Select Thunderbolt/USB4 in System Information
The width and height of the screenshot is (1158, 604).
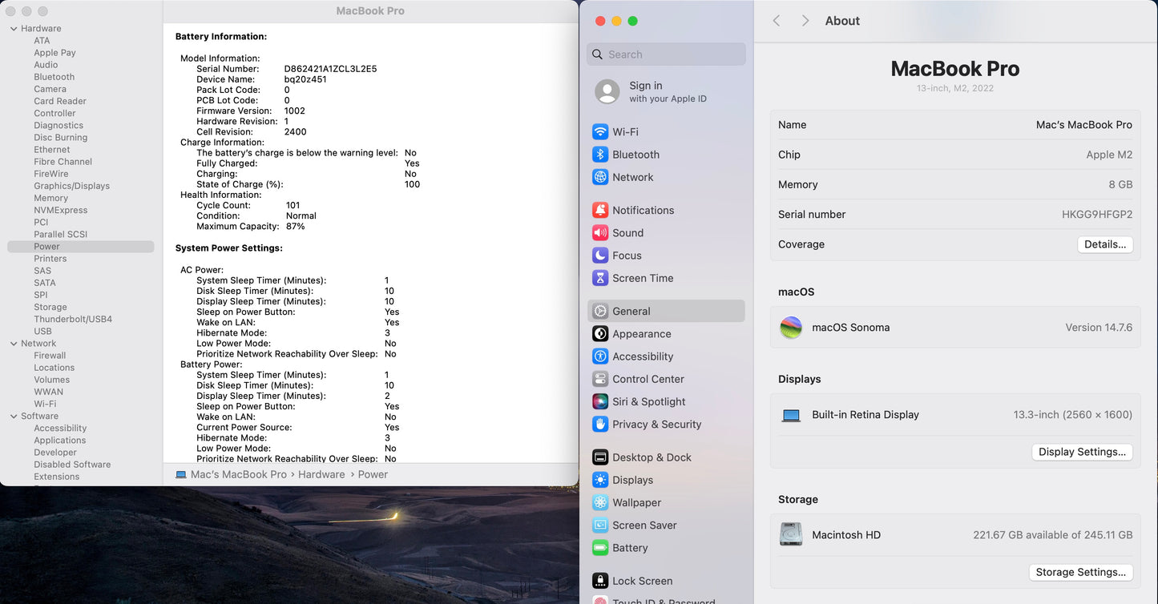(73, 319)
